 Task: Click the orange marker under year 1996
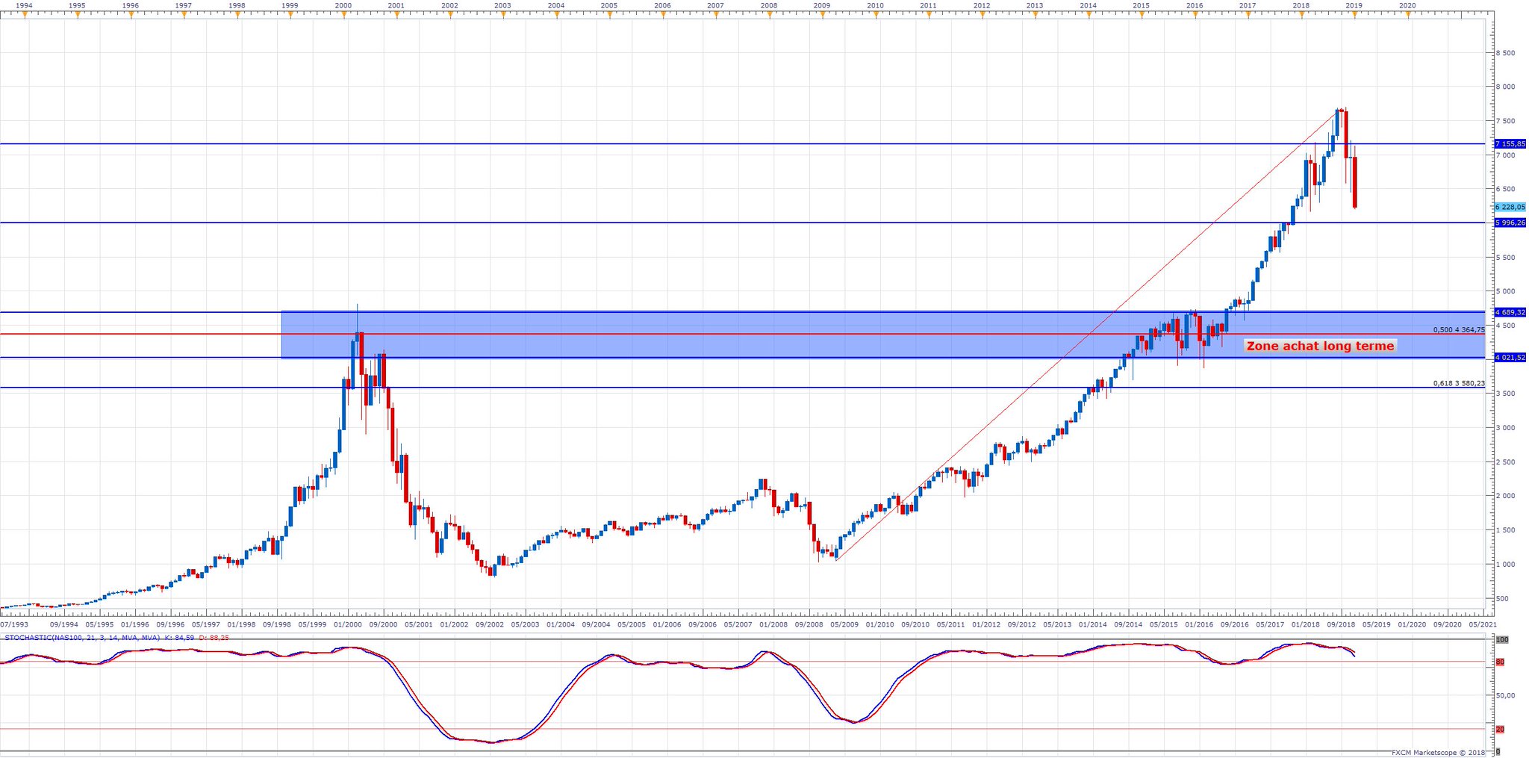click(131, 13)
